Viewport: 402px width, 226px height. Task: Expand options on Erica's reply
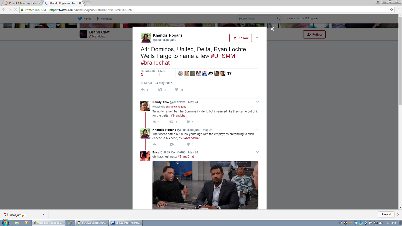[x=257, y=152]
